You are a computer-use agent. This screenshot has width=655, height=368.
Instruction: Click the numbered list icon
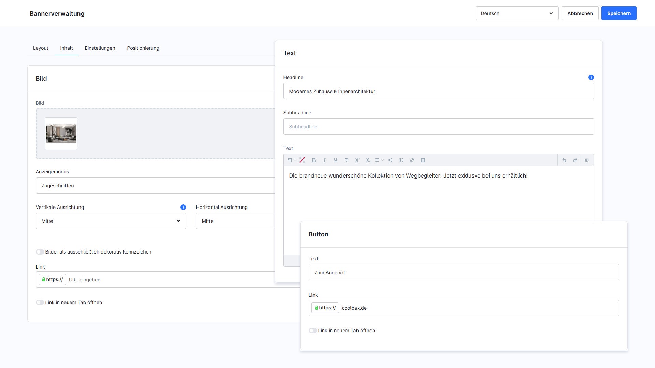tap(401, 160)
